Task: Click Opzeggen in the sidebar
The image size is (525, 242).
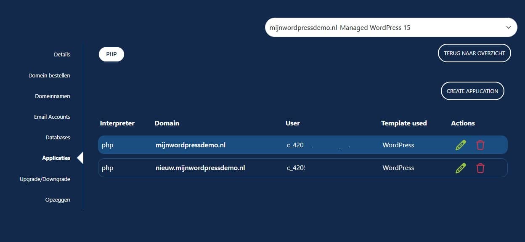Action: [x=58, y=200]
